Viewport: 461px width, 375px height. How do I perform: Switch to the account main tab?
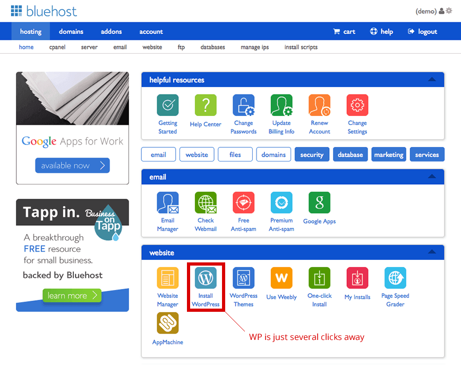pos(151,31)
